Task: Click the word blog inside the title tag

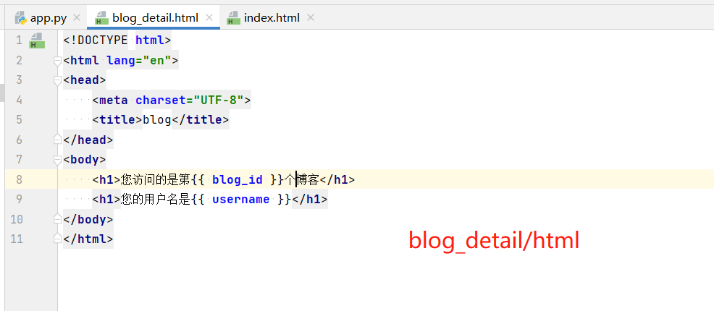Action: tap(157, 120)
